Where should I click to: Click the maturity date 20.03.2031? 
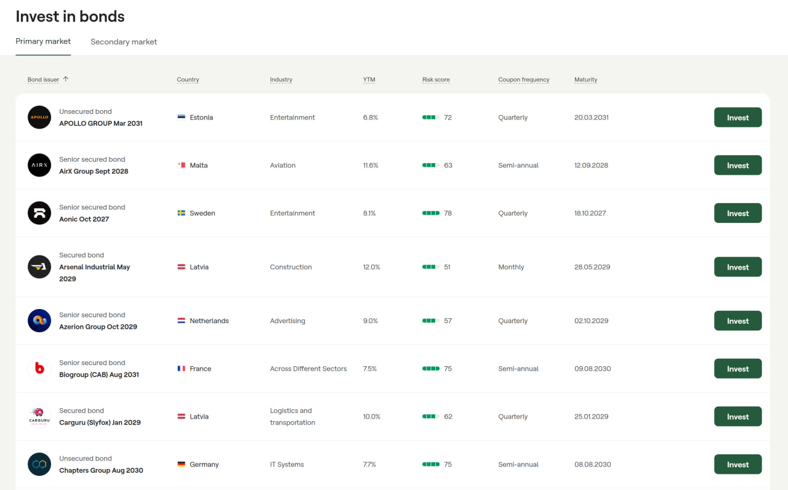click(x=592, y=118)
